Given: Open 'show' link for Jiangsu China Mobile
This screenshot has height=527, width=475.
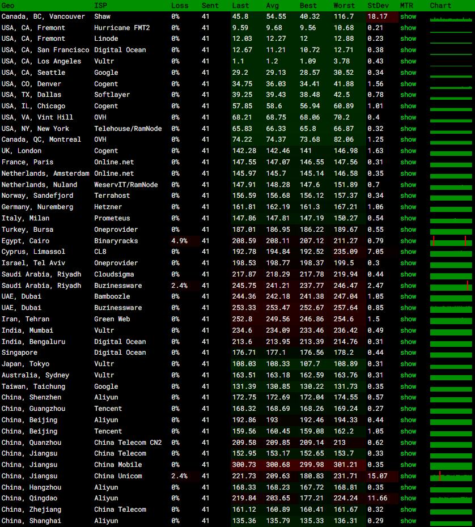Looking at the screenshot, I should 408,465.
